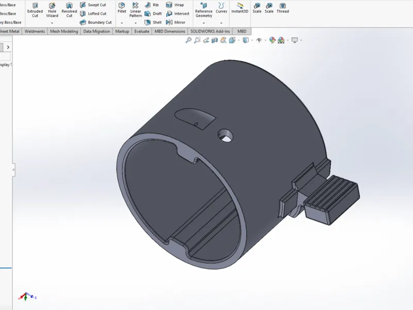Click the Hide/Show Items eye icon
Viewport: 413px width, 310px height.
click(259, 40)
